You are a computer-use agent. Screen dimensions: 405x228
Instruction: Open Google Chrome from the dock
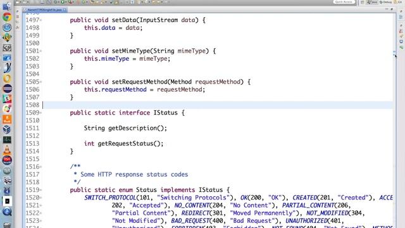7,17
